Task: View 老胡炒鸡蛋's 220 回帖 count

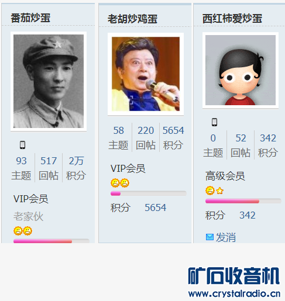Action: [x=146, y=137]
